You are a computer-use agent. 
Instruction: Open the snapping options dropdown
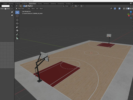tap(78, 6)
